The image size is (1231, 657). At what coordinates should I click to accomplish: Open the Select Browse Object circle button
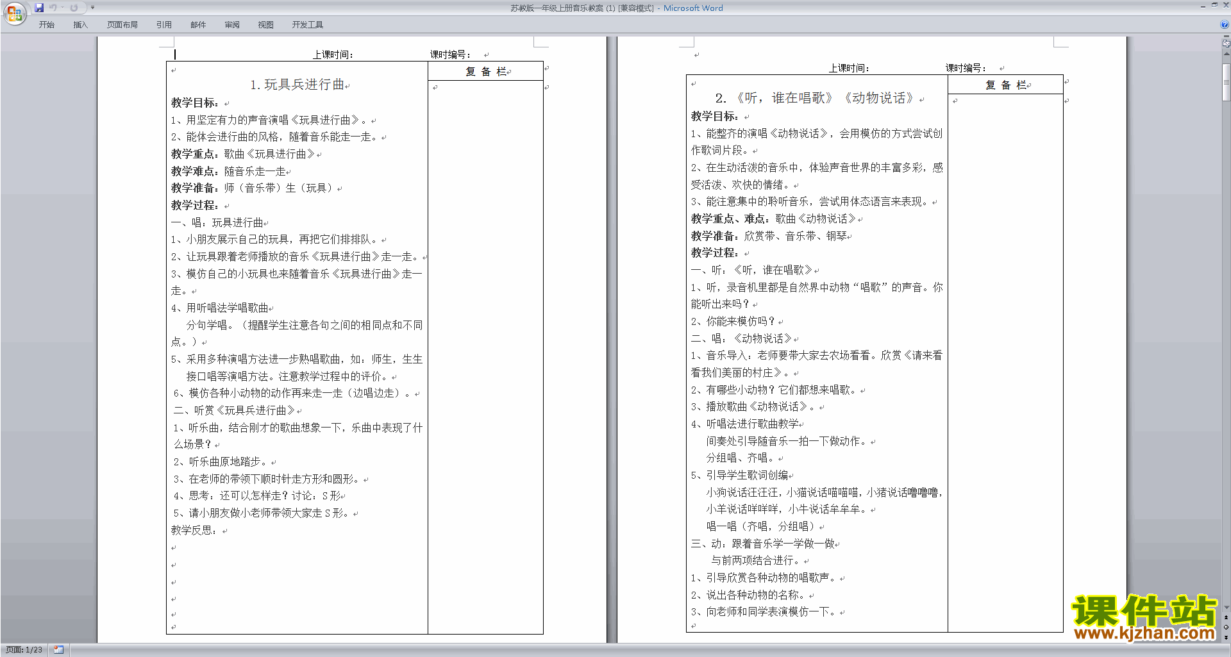point(1227,628)
